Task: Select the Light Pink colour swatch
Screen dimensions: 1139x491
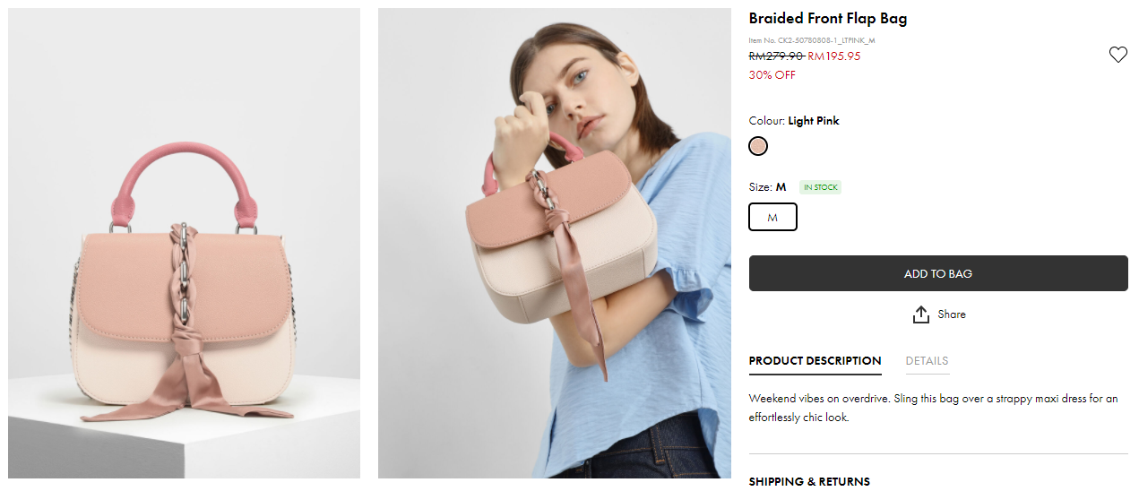Action: pyautogui.click(x=758, y=146)
